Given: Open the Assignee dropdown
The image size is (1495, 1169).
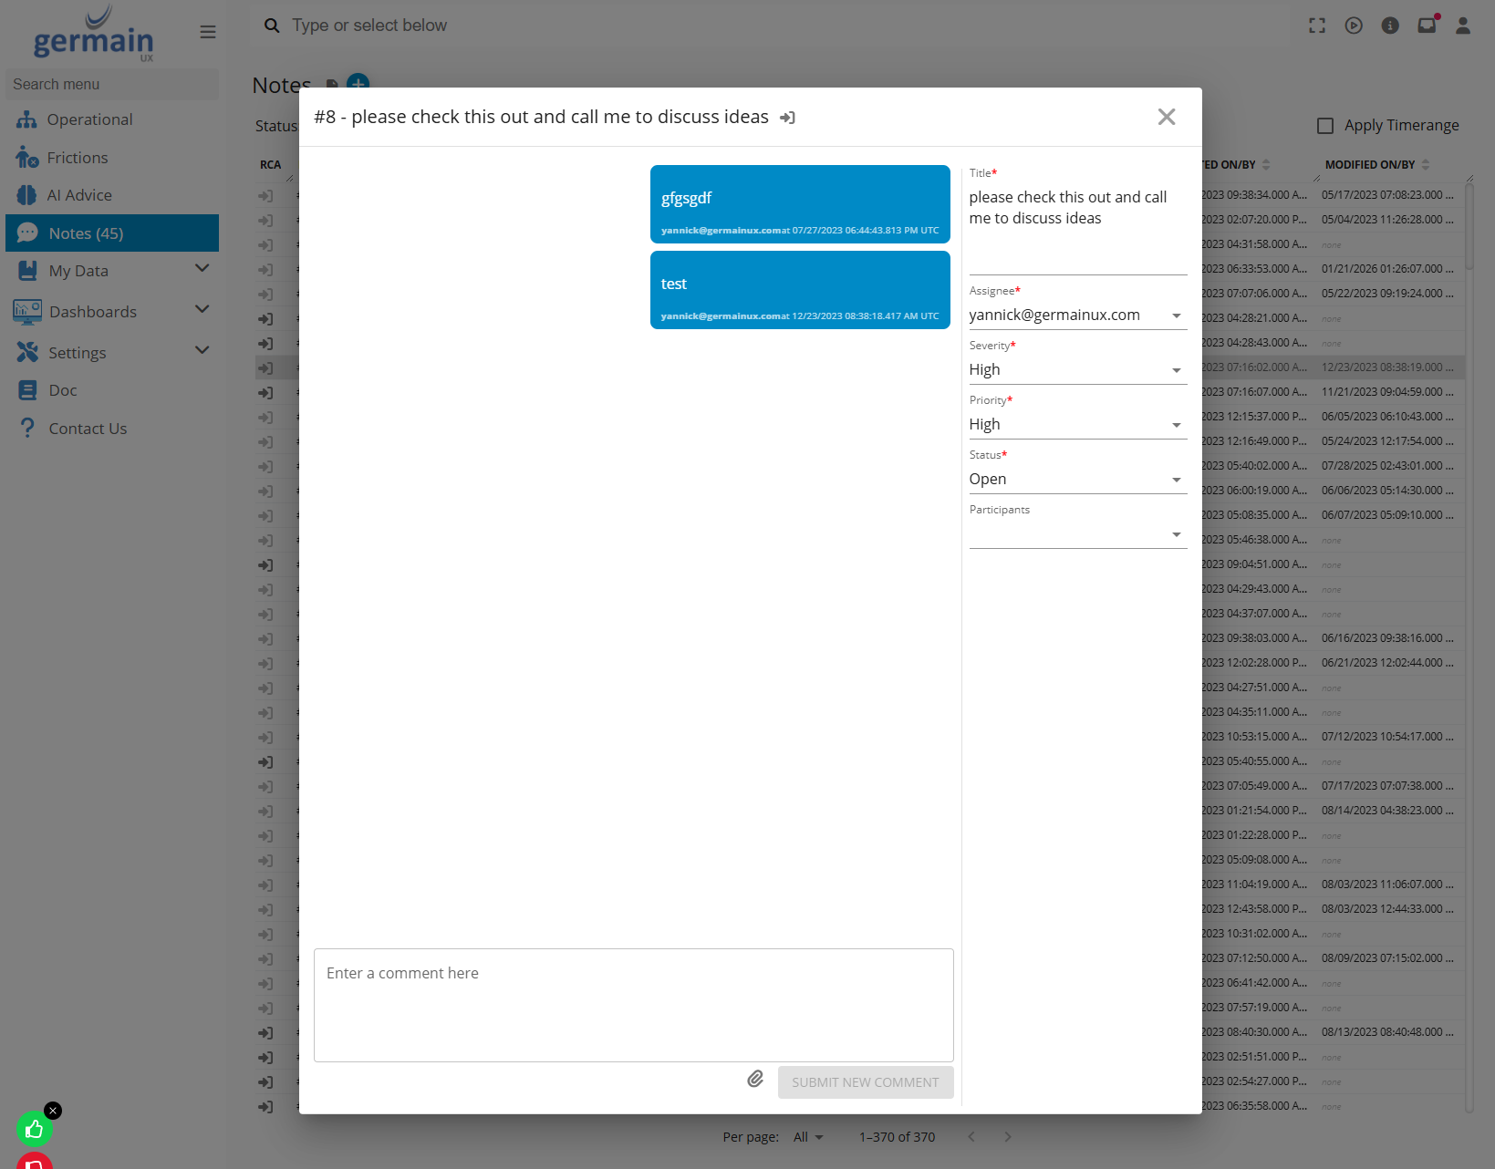Looking at the screenshot, I should coord(1076,316).
